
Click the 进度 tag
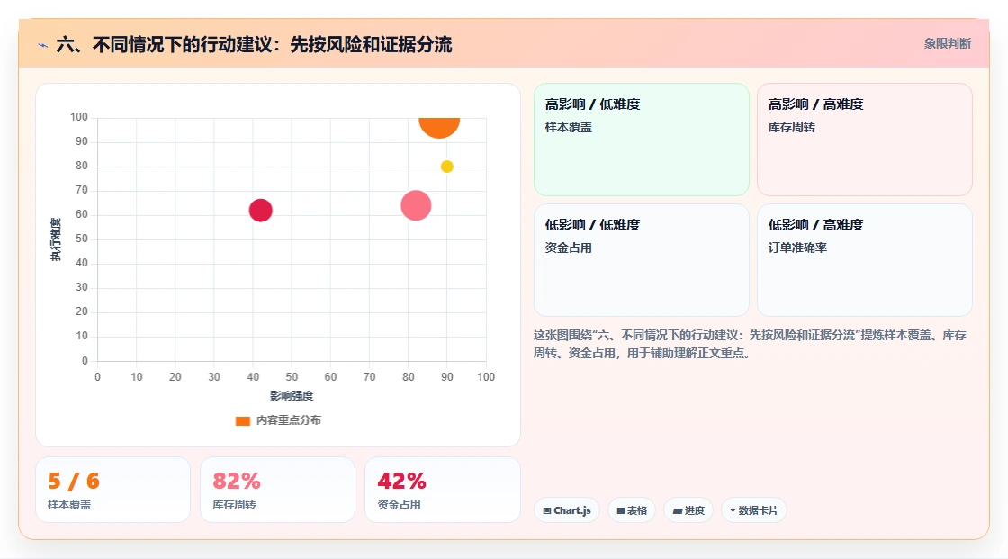pyautogui.click(x=688, y=510)
